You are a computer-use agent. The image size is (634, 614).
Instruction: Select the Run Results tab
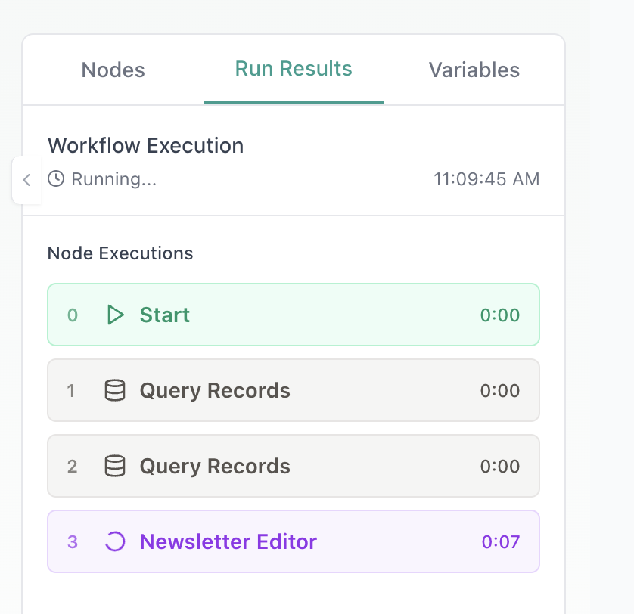pyautogui.click(x=294, y=69)
